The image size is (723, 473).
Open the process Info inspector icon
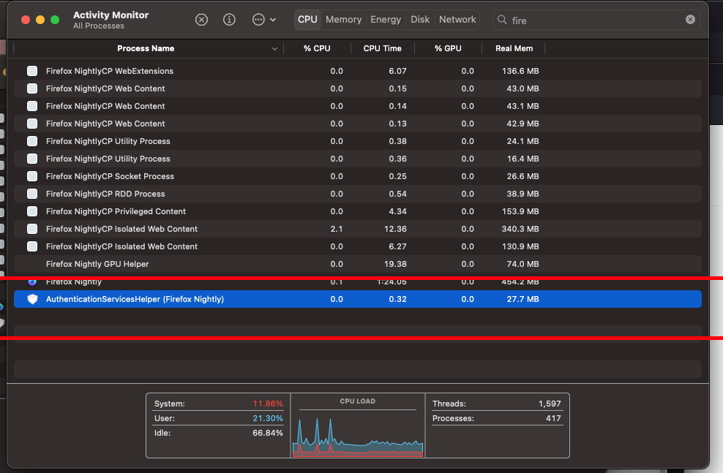pyautogui.click(x=229, y=20)
